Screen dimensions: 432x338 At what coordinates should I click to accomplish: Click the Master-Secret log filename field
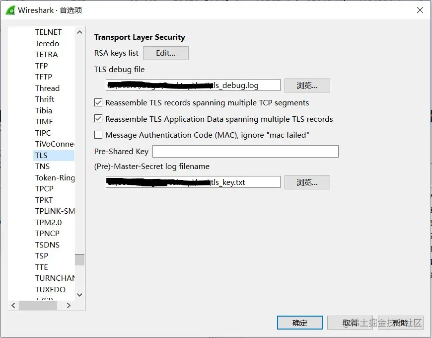193,182
